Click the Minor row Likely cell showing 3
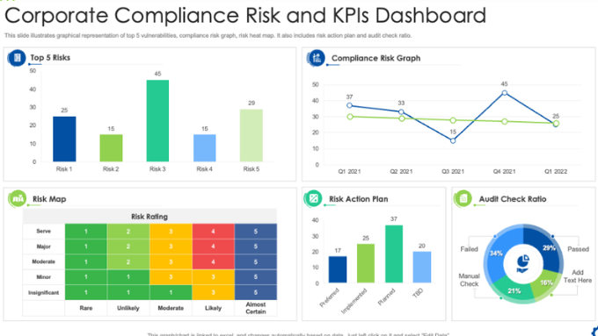 pos(213,277)
